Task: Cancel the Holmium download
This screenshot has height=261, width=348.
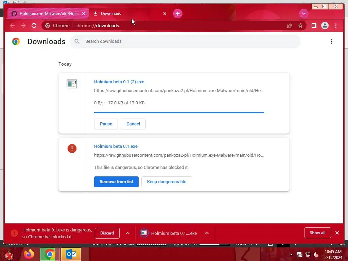Action: click(133, 124)
